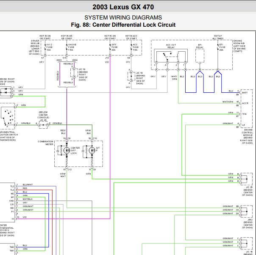Click the VIO label below the DIFF fuse

click(x=107, y=62)
